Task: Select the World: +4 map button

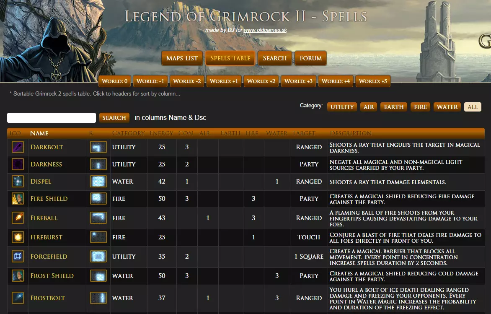Action: point(336,81)
